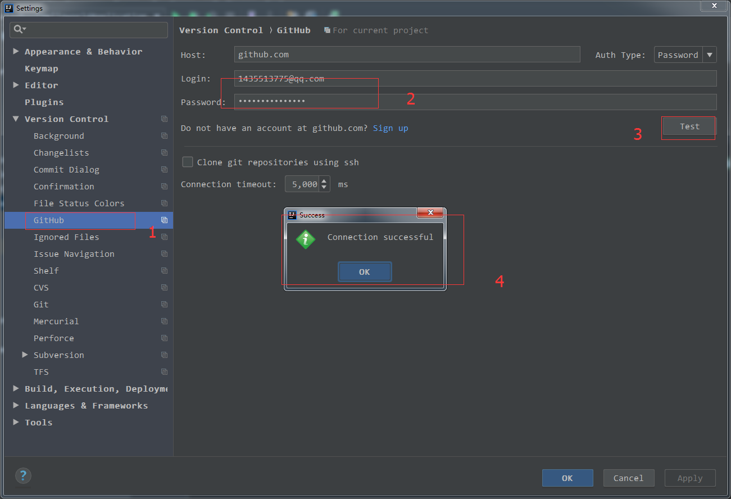Expand Appearance & Behavior section
Viewport: 731px width, 499px height.
tap(16, 52)
